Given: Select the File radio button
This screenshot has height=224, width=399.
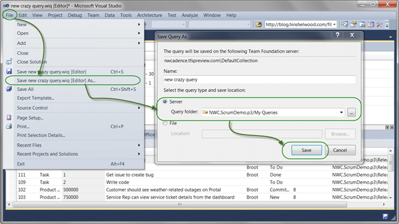Looking at the screenshot, I should [165, 123].
